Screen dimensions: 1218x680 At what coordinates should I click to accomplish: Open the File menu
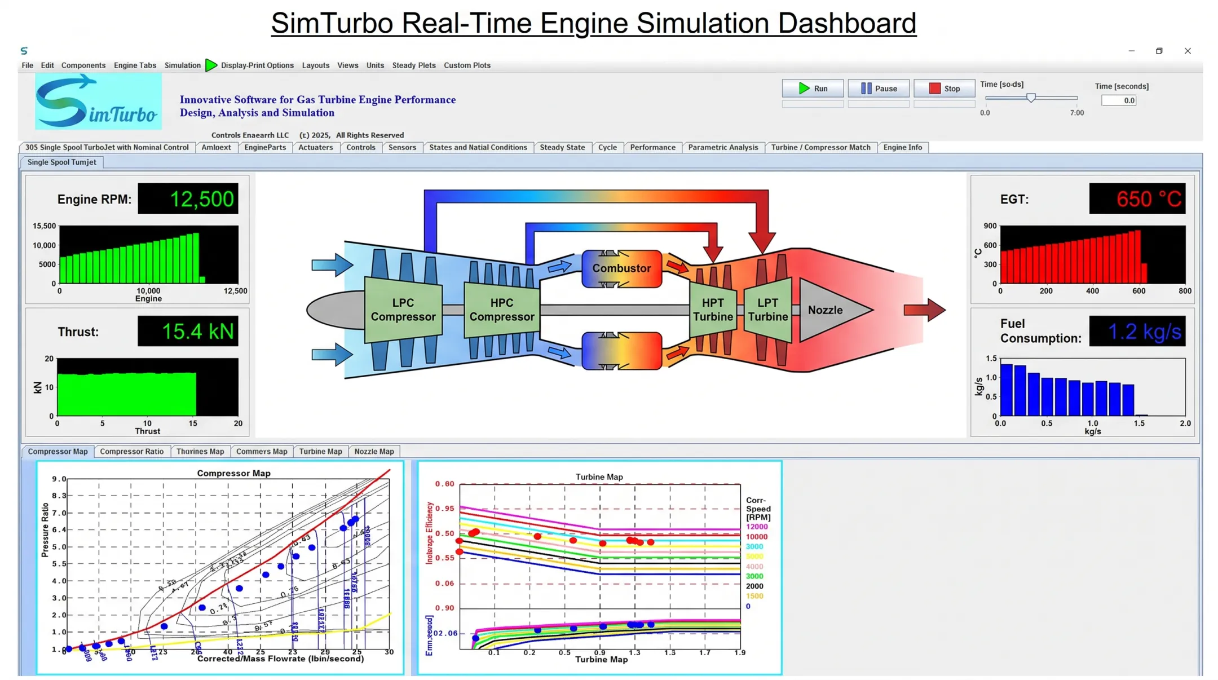pos(27,65)
